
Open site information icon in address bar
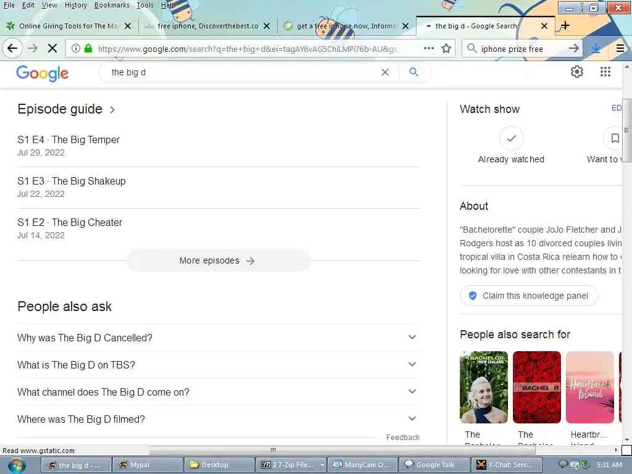(75, 48)
